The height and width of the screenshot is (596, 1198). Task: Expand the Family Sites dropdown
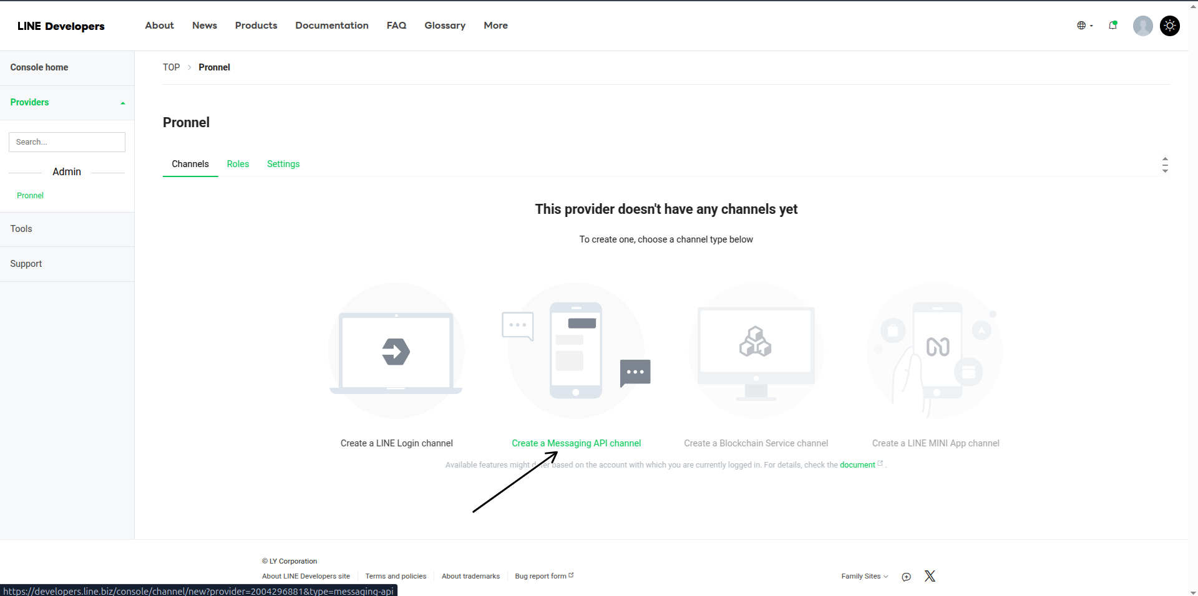(x=864, y=576)
